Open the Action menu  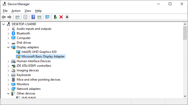click(x=16, y=11)
